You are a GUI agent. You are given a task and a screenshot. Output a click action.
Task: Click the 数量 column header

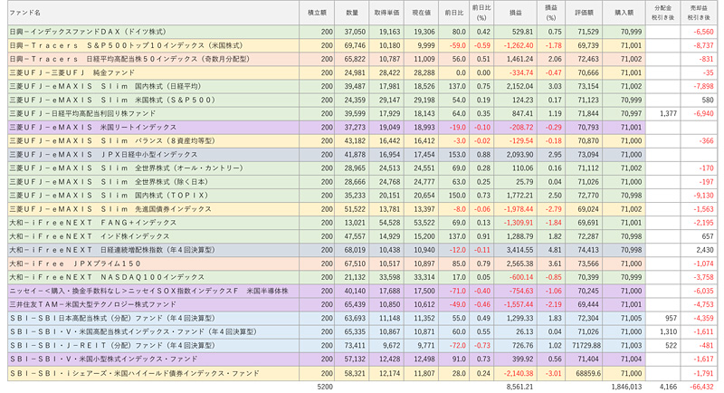(352, 13)
